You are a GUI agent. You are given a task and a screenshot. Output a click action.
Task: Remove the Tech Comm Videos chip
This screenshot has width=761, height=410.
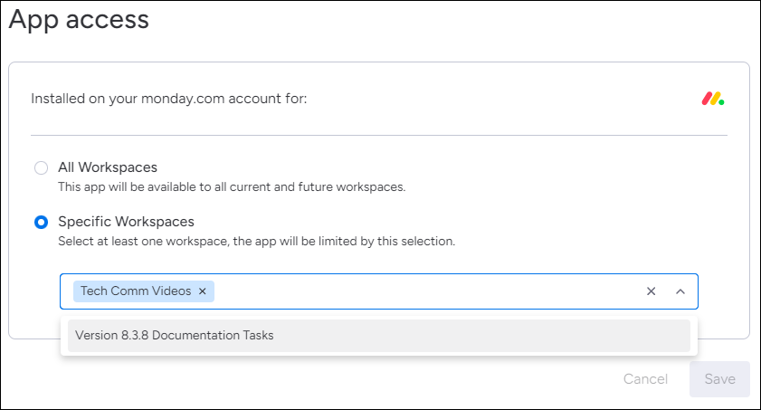[x=203, y=291]
